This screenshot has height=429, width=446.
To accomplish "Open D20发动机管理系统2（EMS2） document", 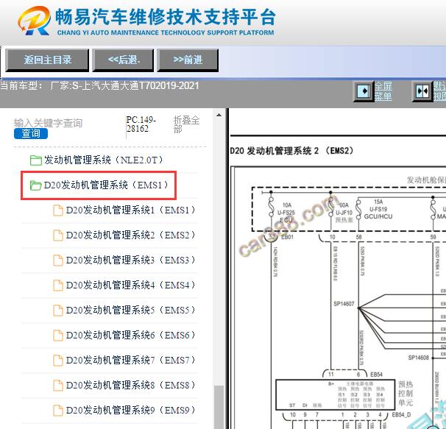I will [x=130, y=235].
